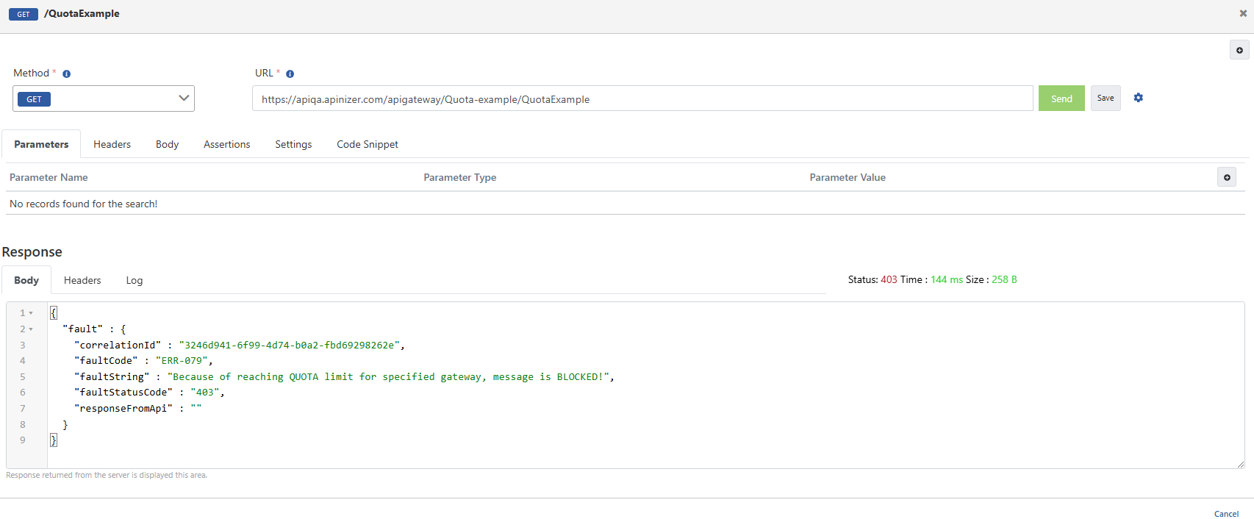Open the Body request tab
Screen dimensions: 1254x519
coord(167,144)
